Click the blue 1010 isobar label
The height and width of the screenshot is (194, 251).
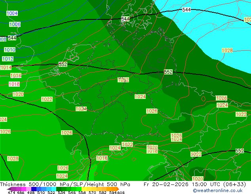pyautogui.click(x=10, y=50)
